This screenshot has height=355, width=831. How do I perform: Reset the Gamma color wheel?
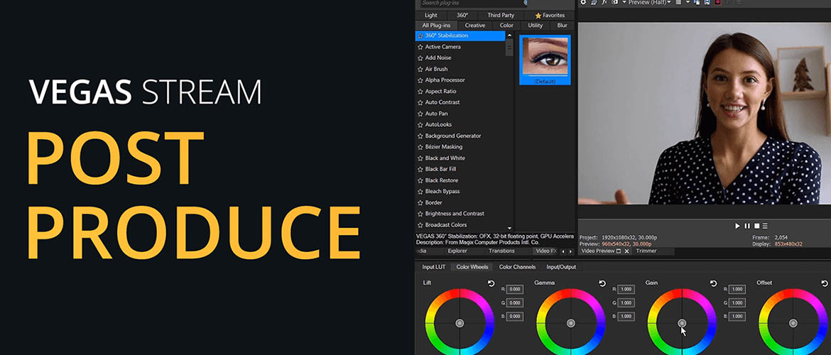(602, 283)
